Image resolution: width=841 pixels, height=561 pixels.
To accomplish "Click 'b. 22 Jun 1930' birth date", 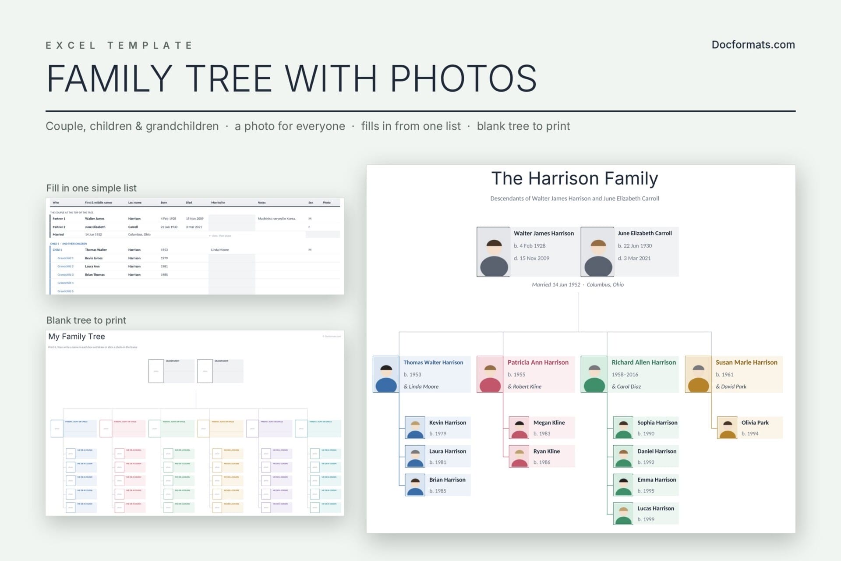I will coord(635,246).
